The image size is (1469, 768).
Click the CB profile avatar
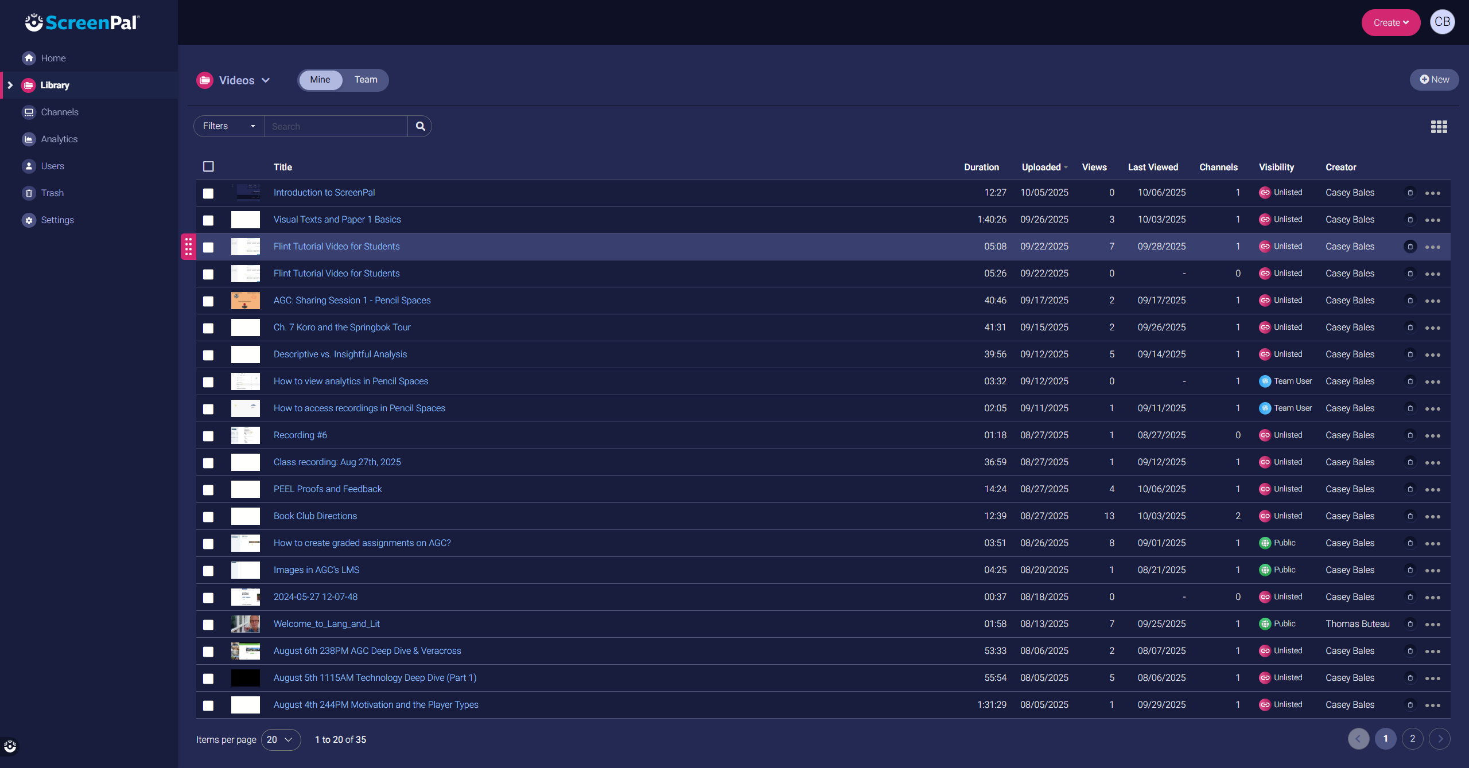click(1442, 22)
